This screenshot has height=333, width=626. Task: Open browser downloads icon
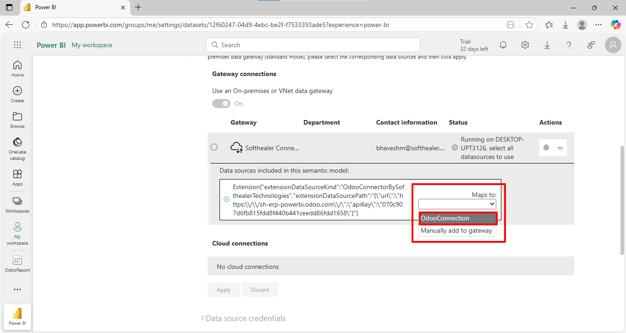(x=566, y=25)
